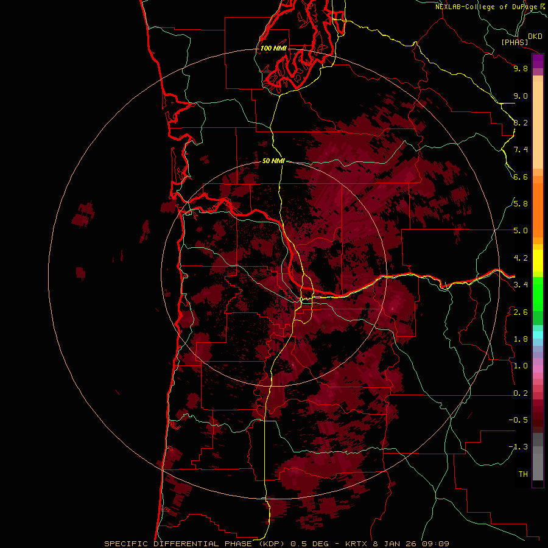Image resolution: width=548 pixels, height=548 pixels.
Task: Pick the bright yellow segment of the color bar
Action: 538,261
